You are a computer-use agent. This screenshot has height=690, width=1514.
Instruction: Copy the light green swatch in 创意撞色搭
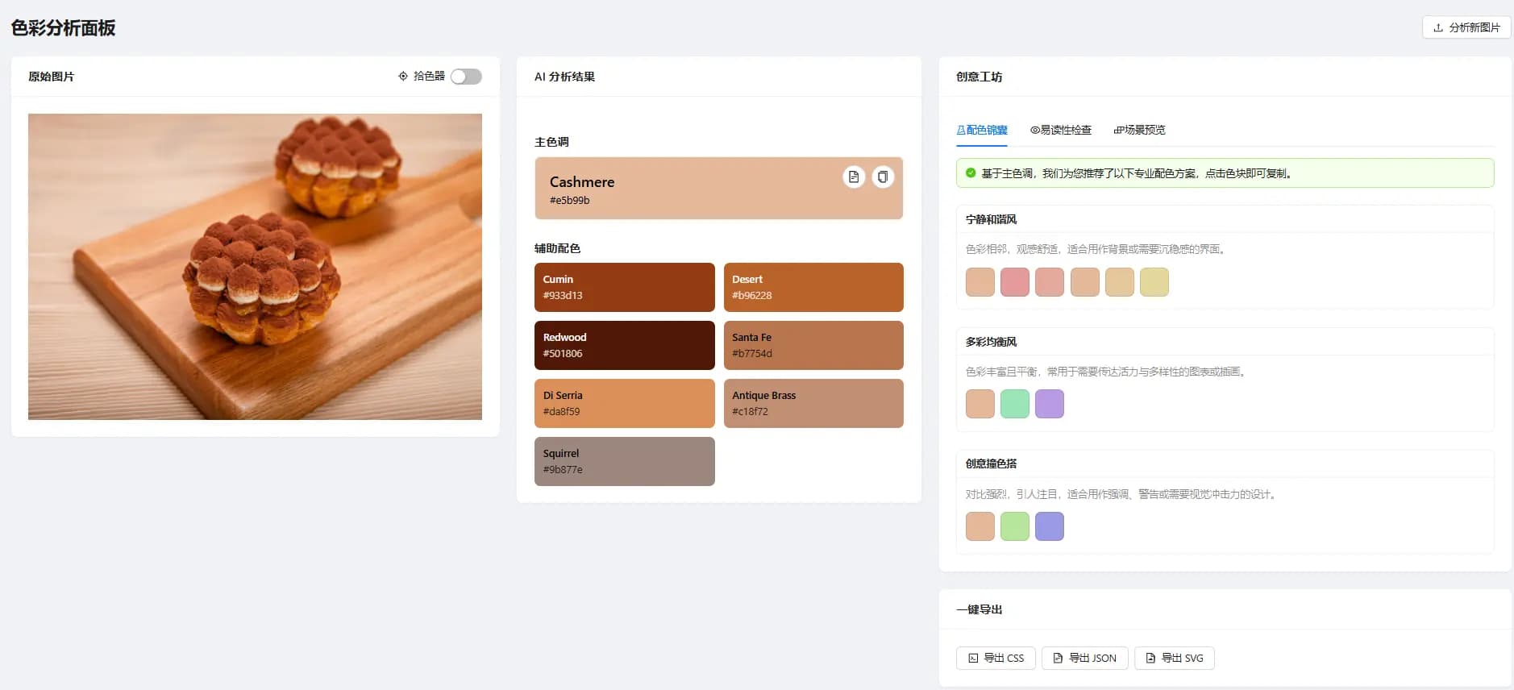(x=1015, y=526)
